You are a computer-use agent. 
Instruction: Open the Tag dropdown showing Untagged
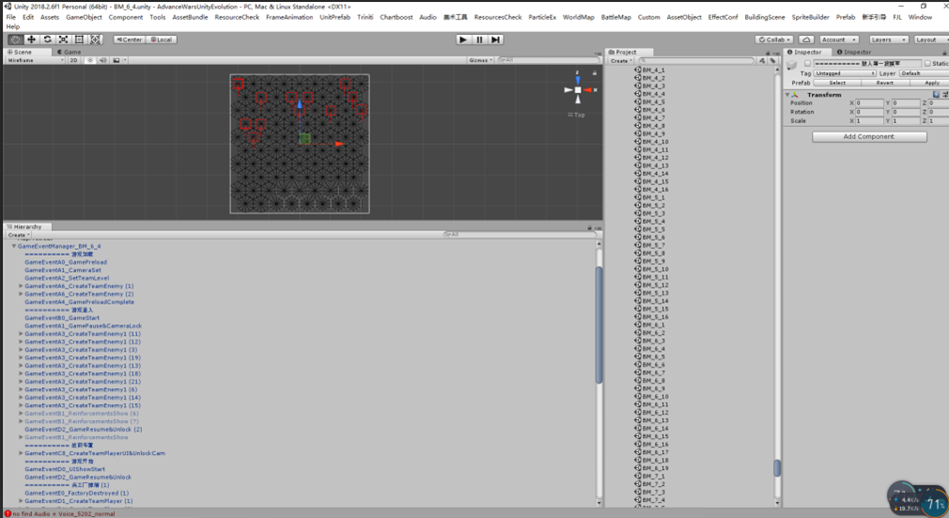tap(845, 73)
